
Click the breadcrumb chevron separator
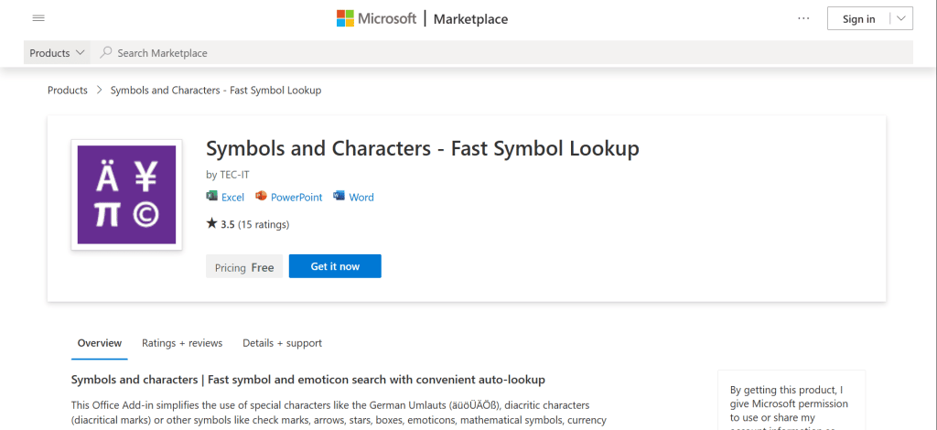click(x=99, y=91)
